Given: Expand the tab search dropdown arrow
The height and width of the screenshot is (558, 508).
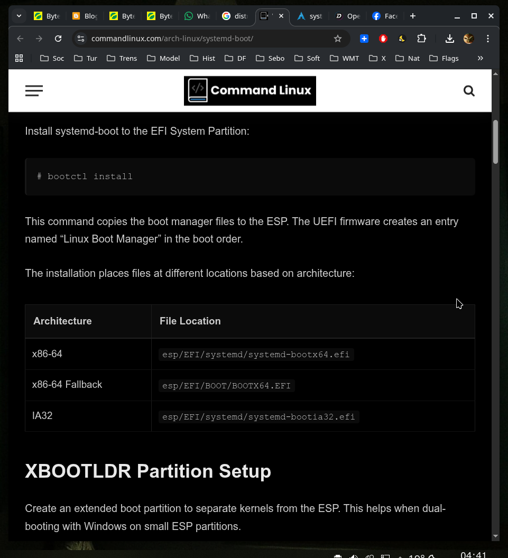Looking at the screenshot, I should click(19, 16).
